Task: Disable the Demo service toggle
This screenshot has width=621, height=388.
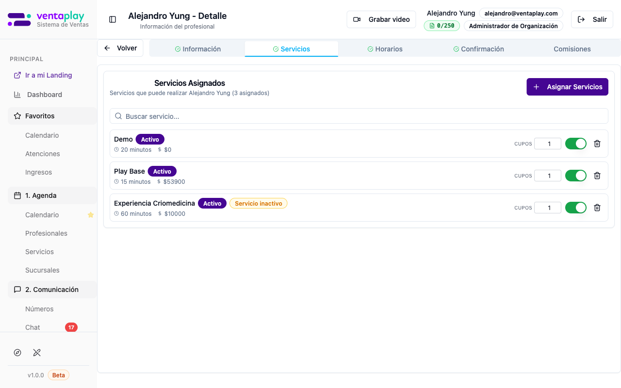Action: 575,144
